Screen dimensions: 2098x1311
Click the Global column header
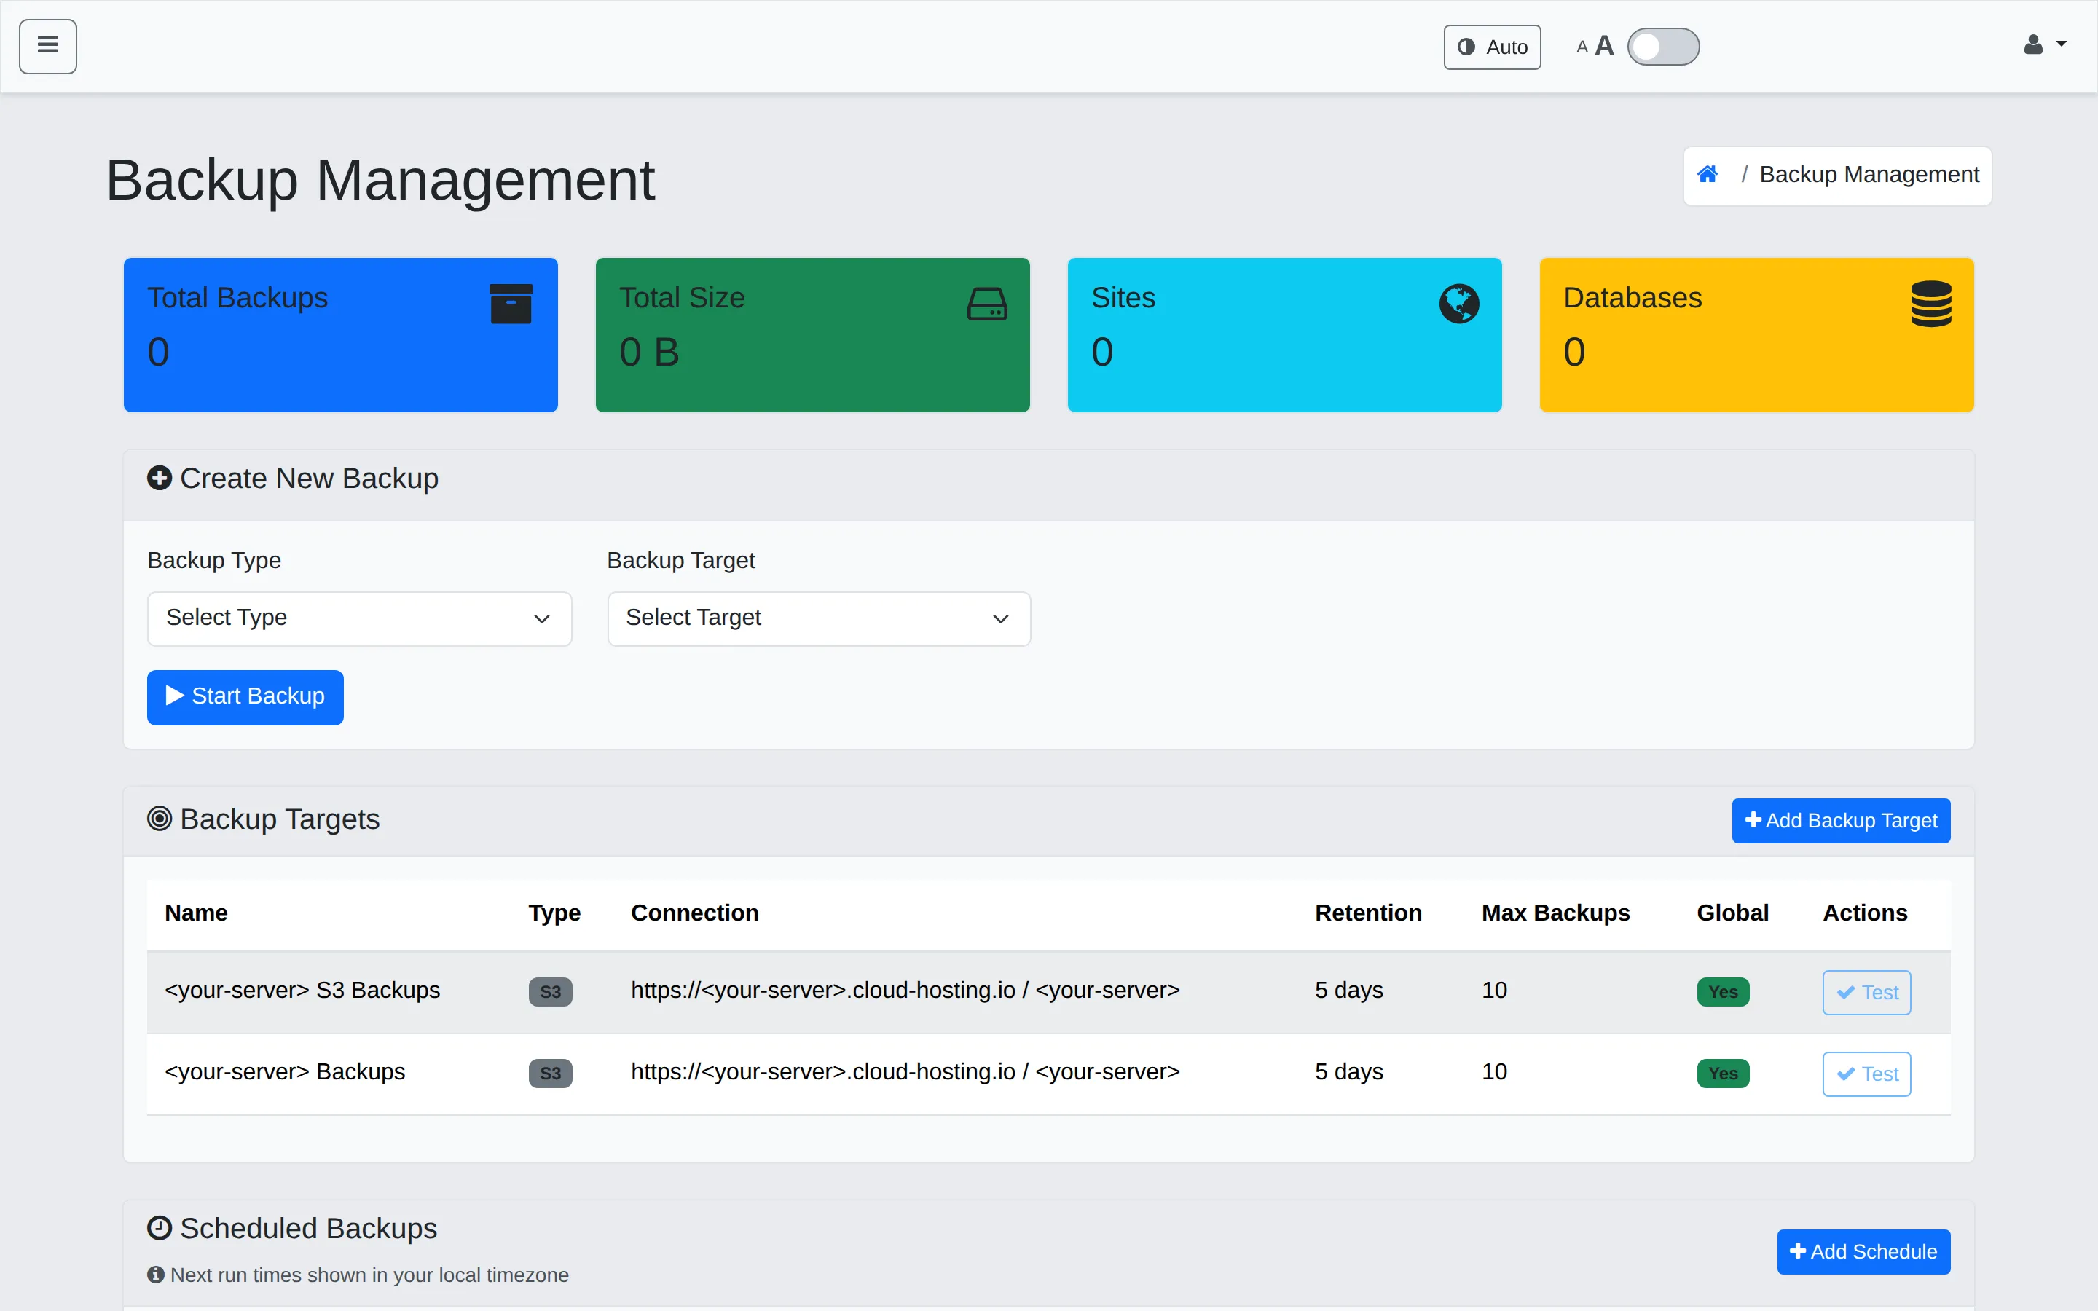[x=1732, y=913]
